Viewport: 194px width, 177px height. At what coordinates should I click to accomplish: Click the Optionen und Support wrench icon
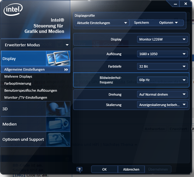58,139
